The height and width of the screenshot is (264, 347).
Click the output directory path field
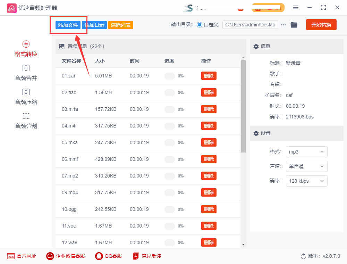click(x=250, y=25)
